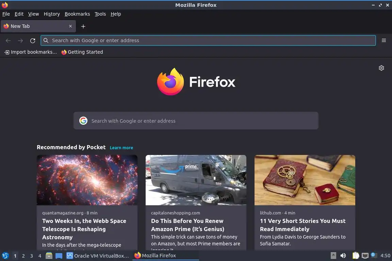Go forward with the forward arrow
Image resolution: width=392 pixels, height=261 pixels.
20,40
